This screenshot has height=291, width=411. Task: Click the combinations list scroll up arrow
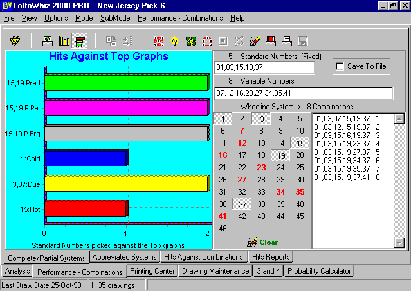[399, 119]
